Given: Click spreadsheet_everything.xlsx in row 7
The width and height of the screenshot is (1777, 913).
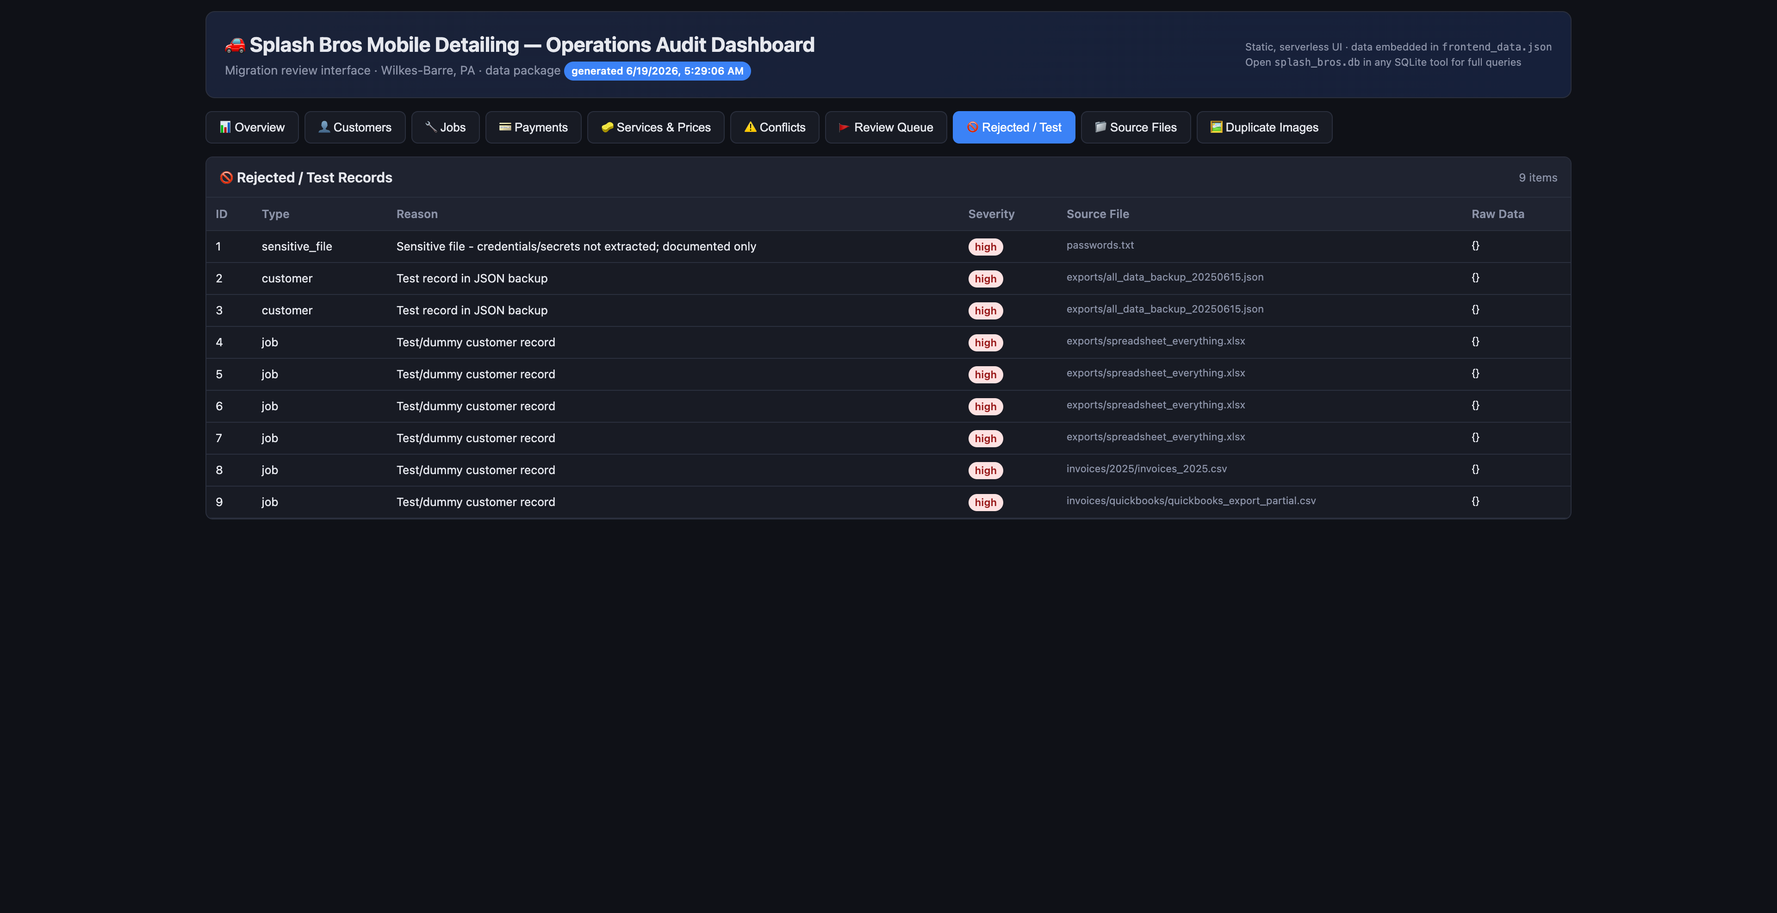Looking at the screenshot, I should point(1156,437).
